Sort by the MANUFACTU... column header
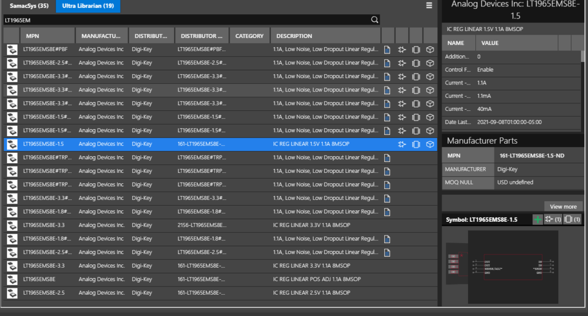 coord(102,36)
